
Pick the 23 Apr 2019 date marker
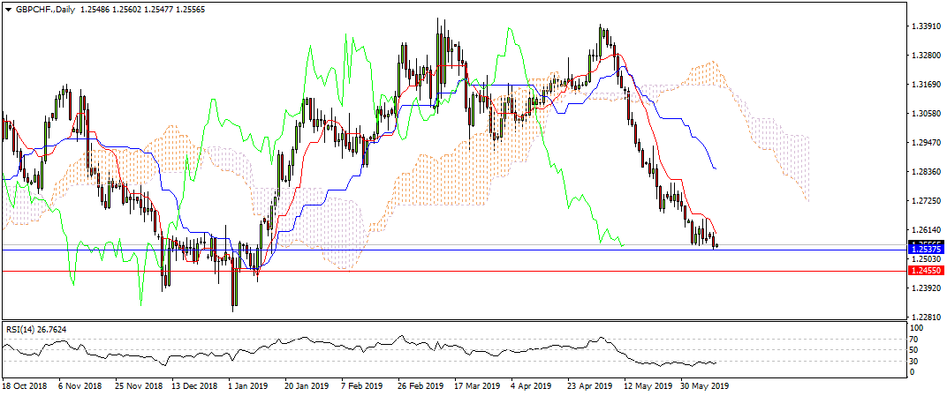coord(592,386)
